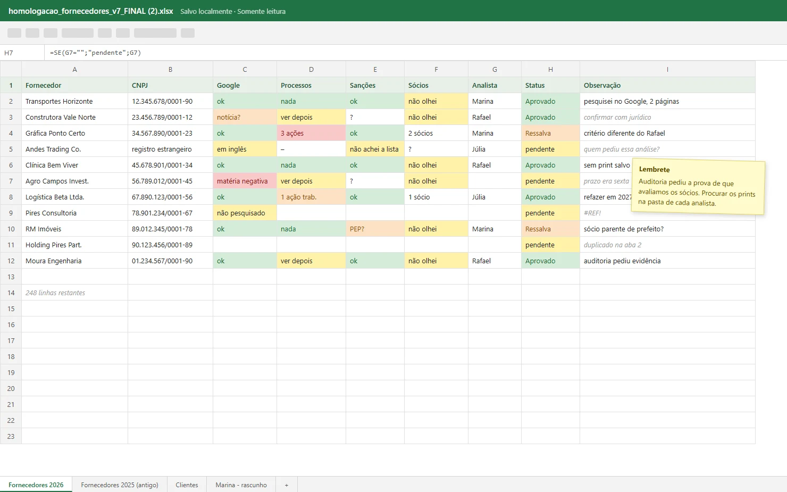Viewport: 787px width, 492px height.
Task: Select the 'não pesquisado' cell
Action: point(245,213)
